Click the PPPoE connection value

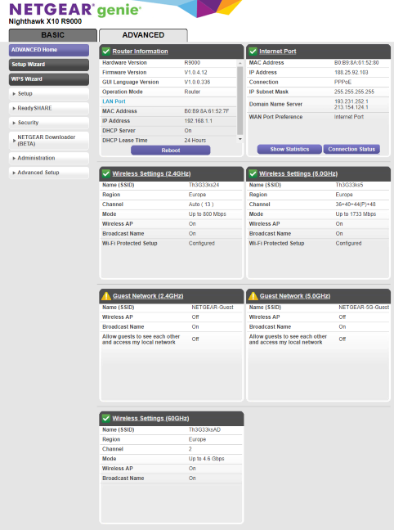(x=343, y=82)
